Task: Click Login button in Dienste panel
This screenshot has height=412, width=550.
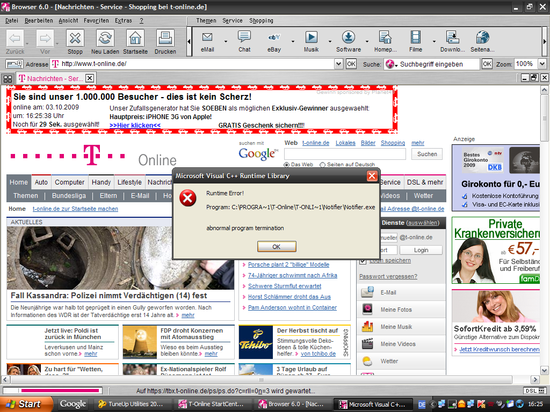Action: point(421,250)
